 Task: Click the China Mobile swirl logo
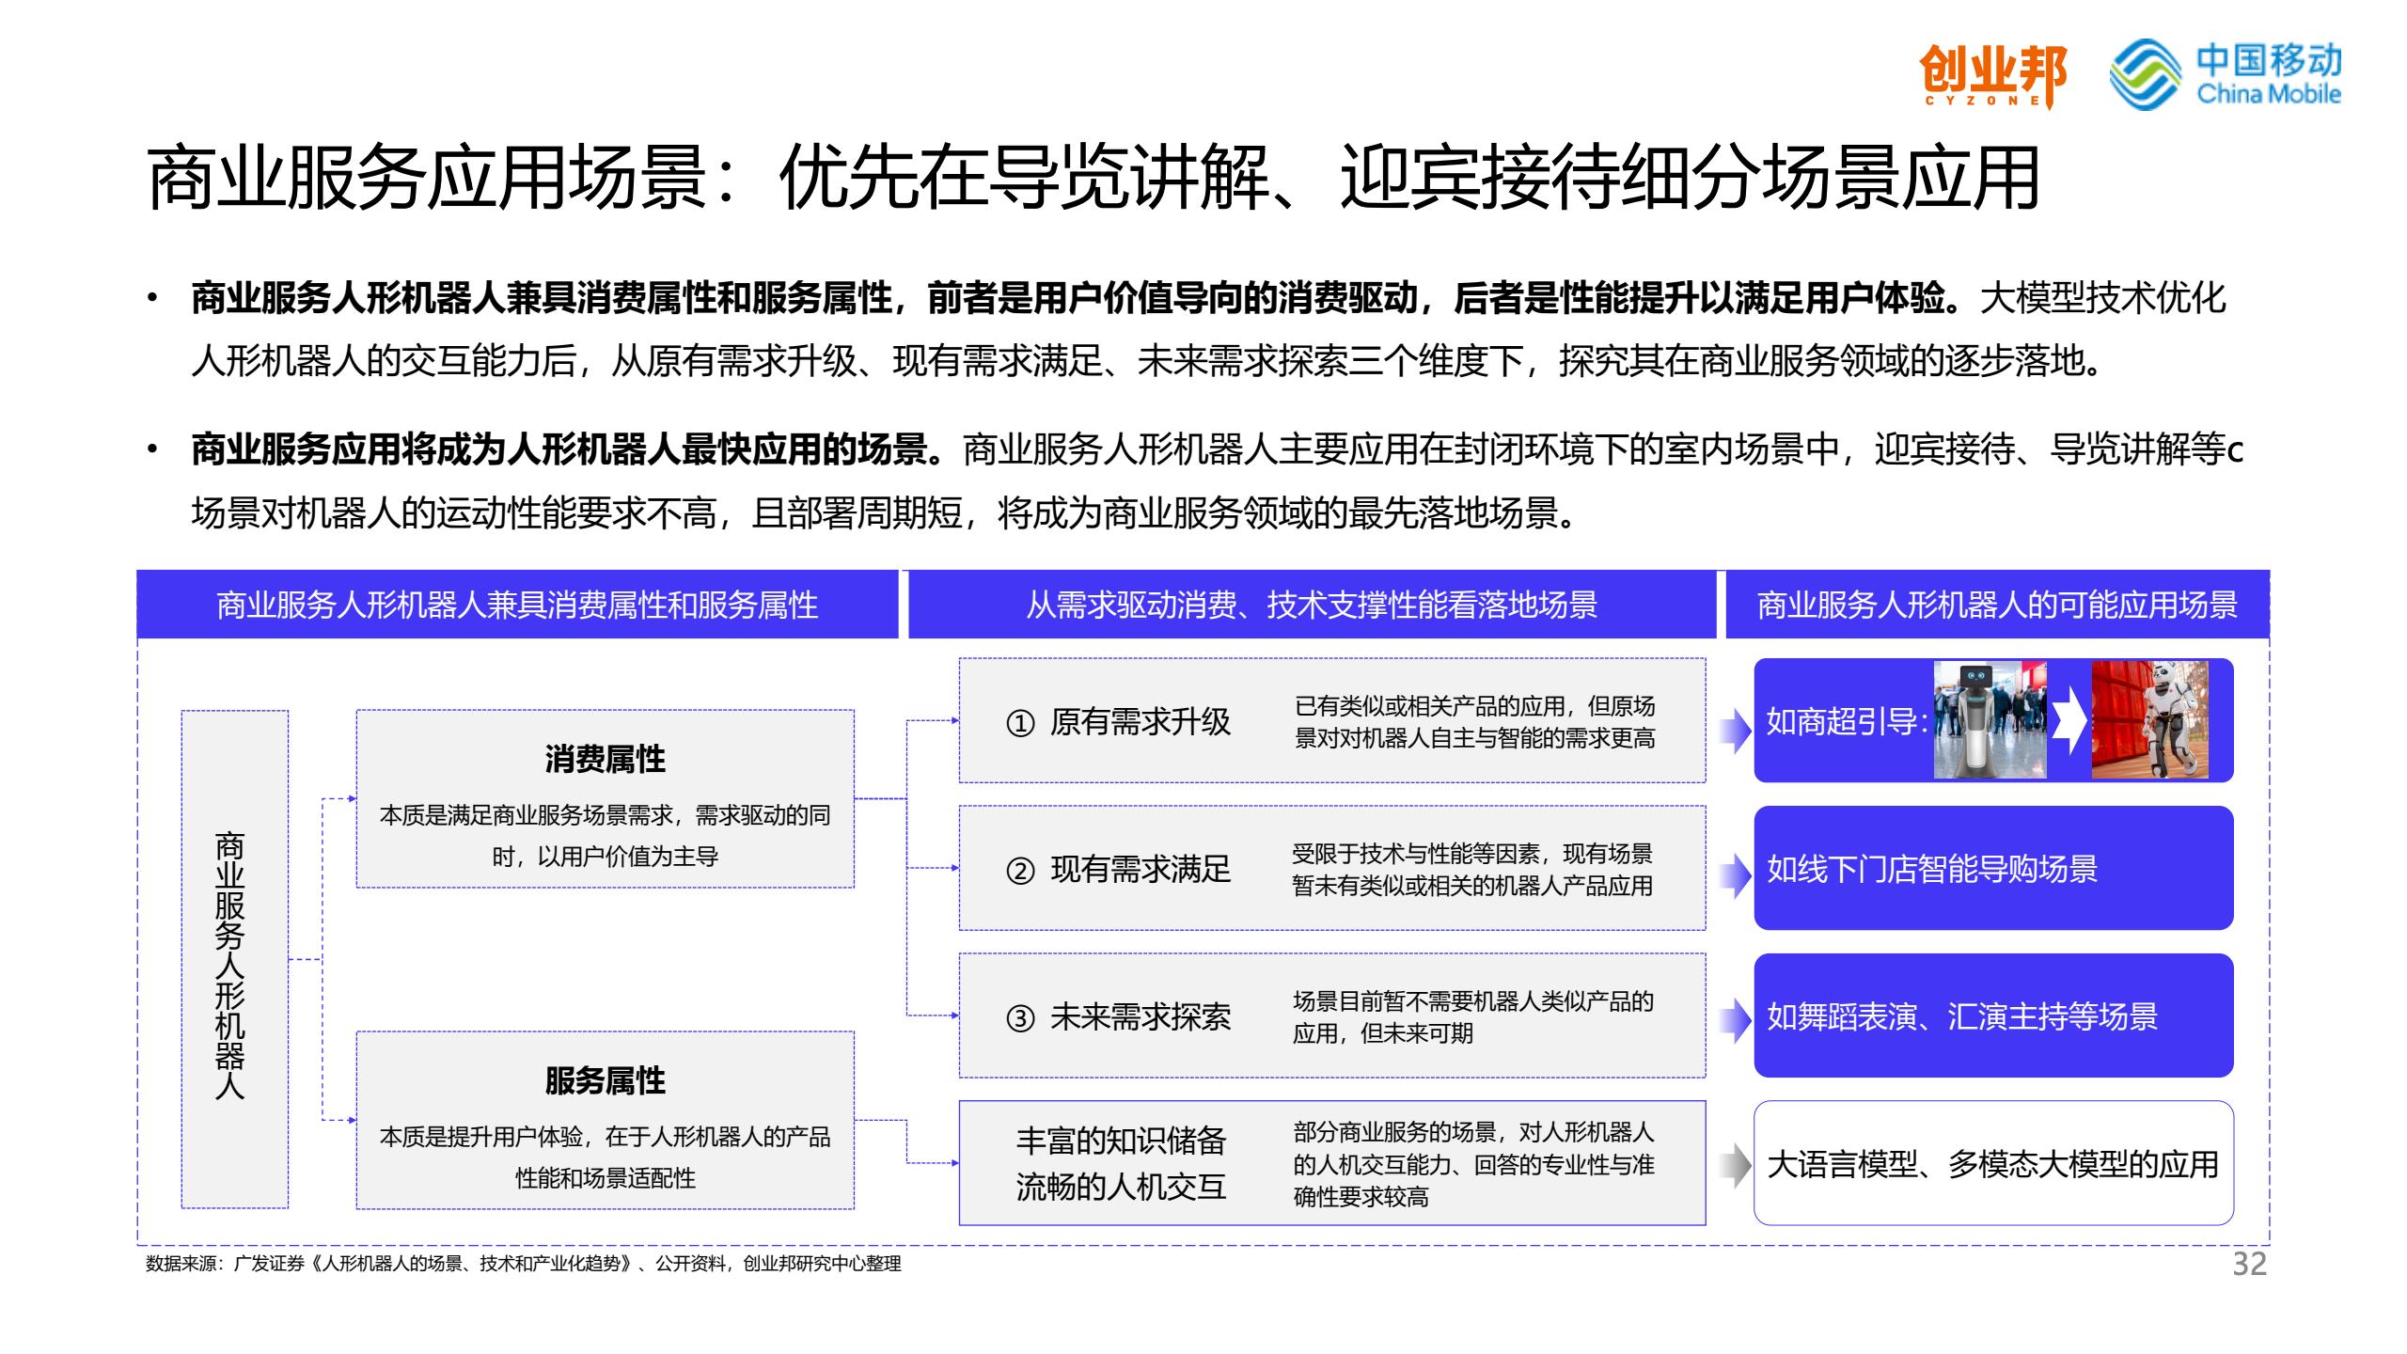2145,73
